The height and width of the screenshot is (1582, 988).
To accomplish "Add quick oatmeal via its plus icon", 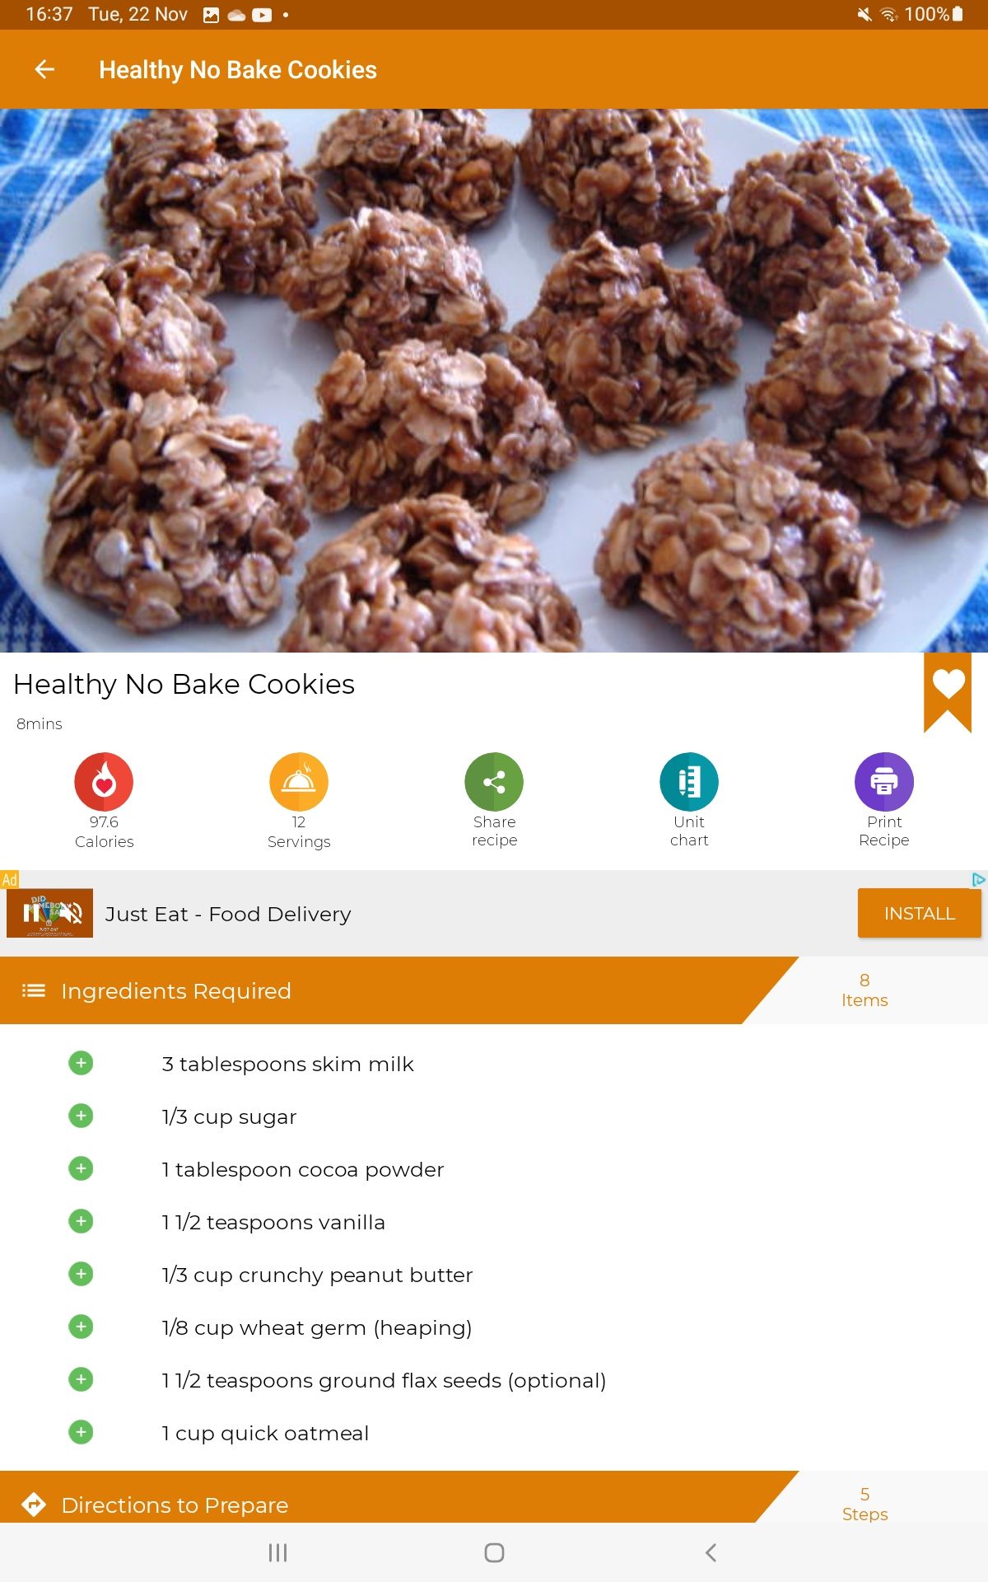I will tap(81, 1432).
